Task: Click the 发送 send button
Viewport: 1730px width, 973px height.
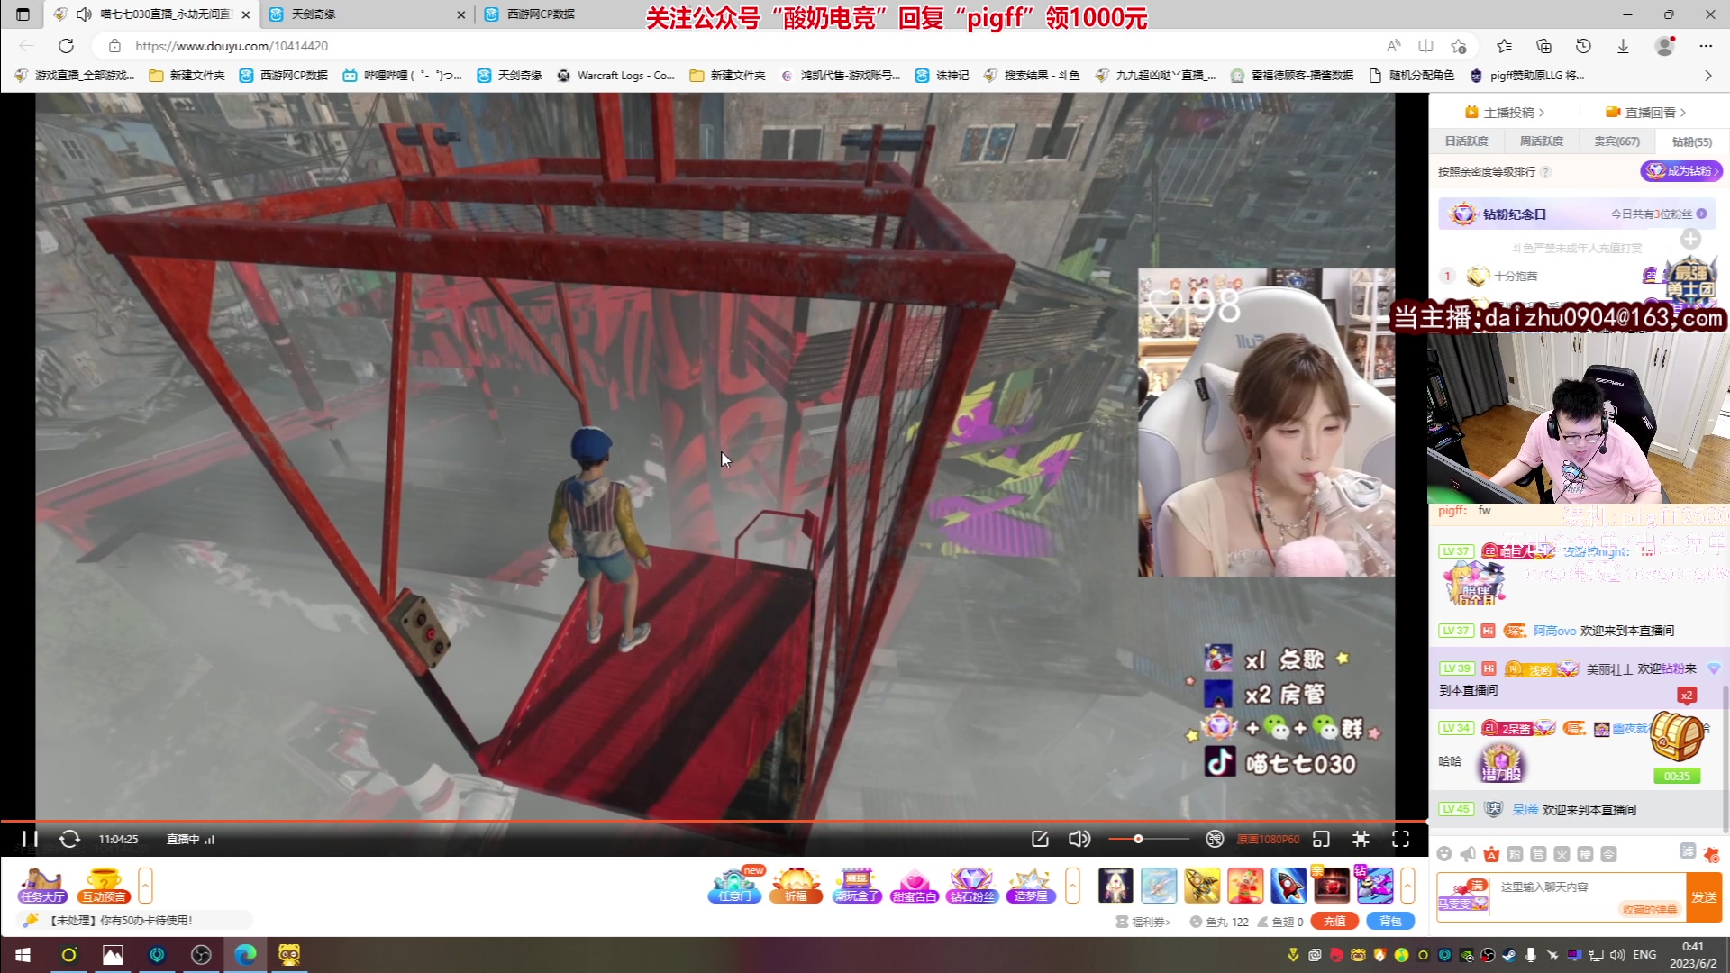Action: click(x=1703, y=897)
